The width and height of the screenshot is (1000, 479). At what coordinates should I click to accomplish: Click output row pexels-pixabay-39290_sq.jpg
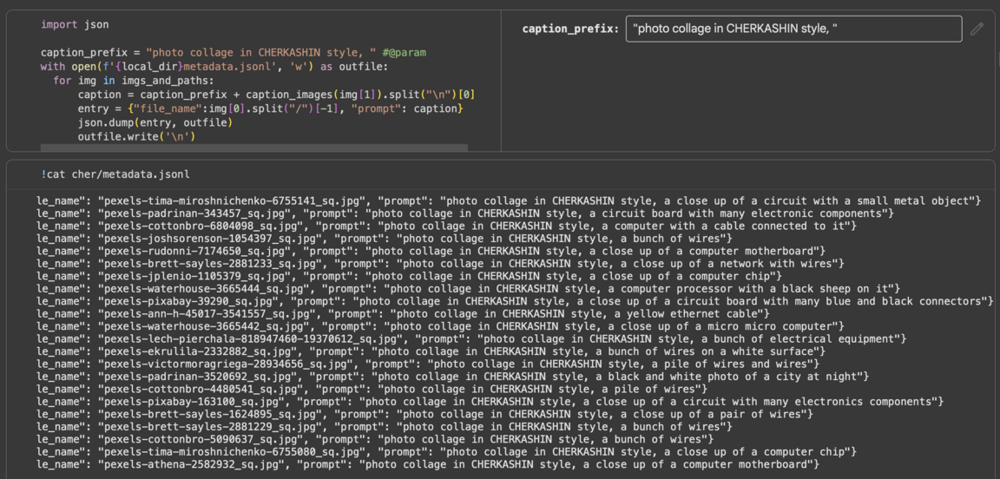[x=515, y=301]
